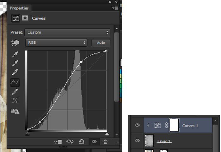Click the Curves 1 clipping arrow indicator
This screenshot has height=152, width=221.
(x=148, y=125)
